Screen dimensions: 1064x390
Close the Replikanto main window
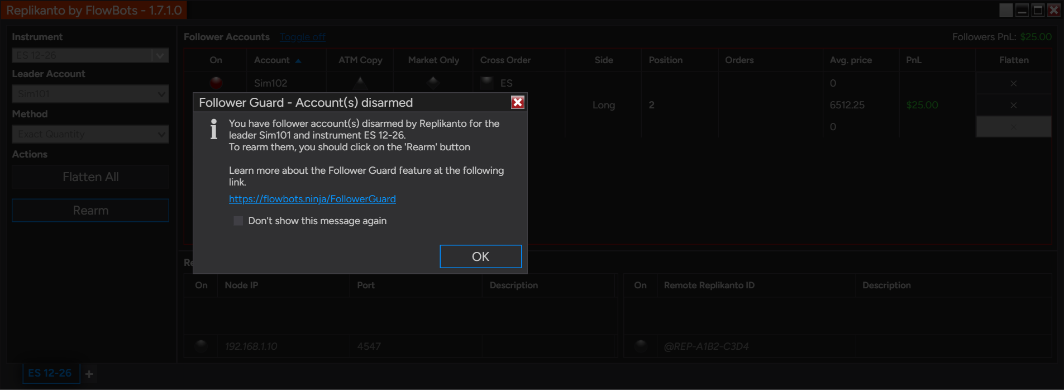coord(1054,10)
